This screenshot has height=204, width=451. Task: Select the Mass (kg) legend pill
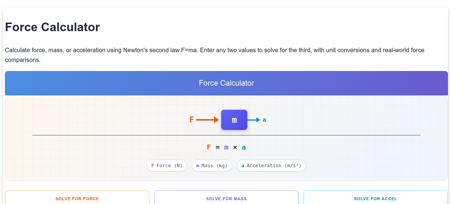point(212,166)
